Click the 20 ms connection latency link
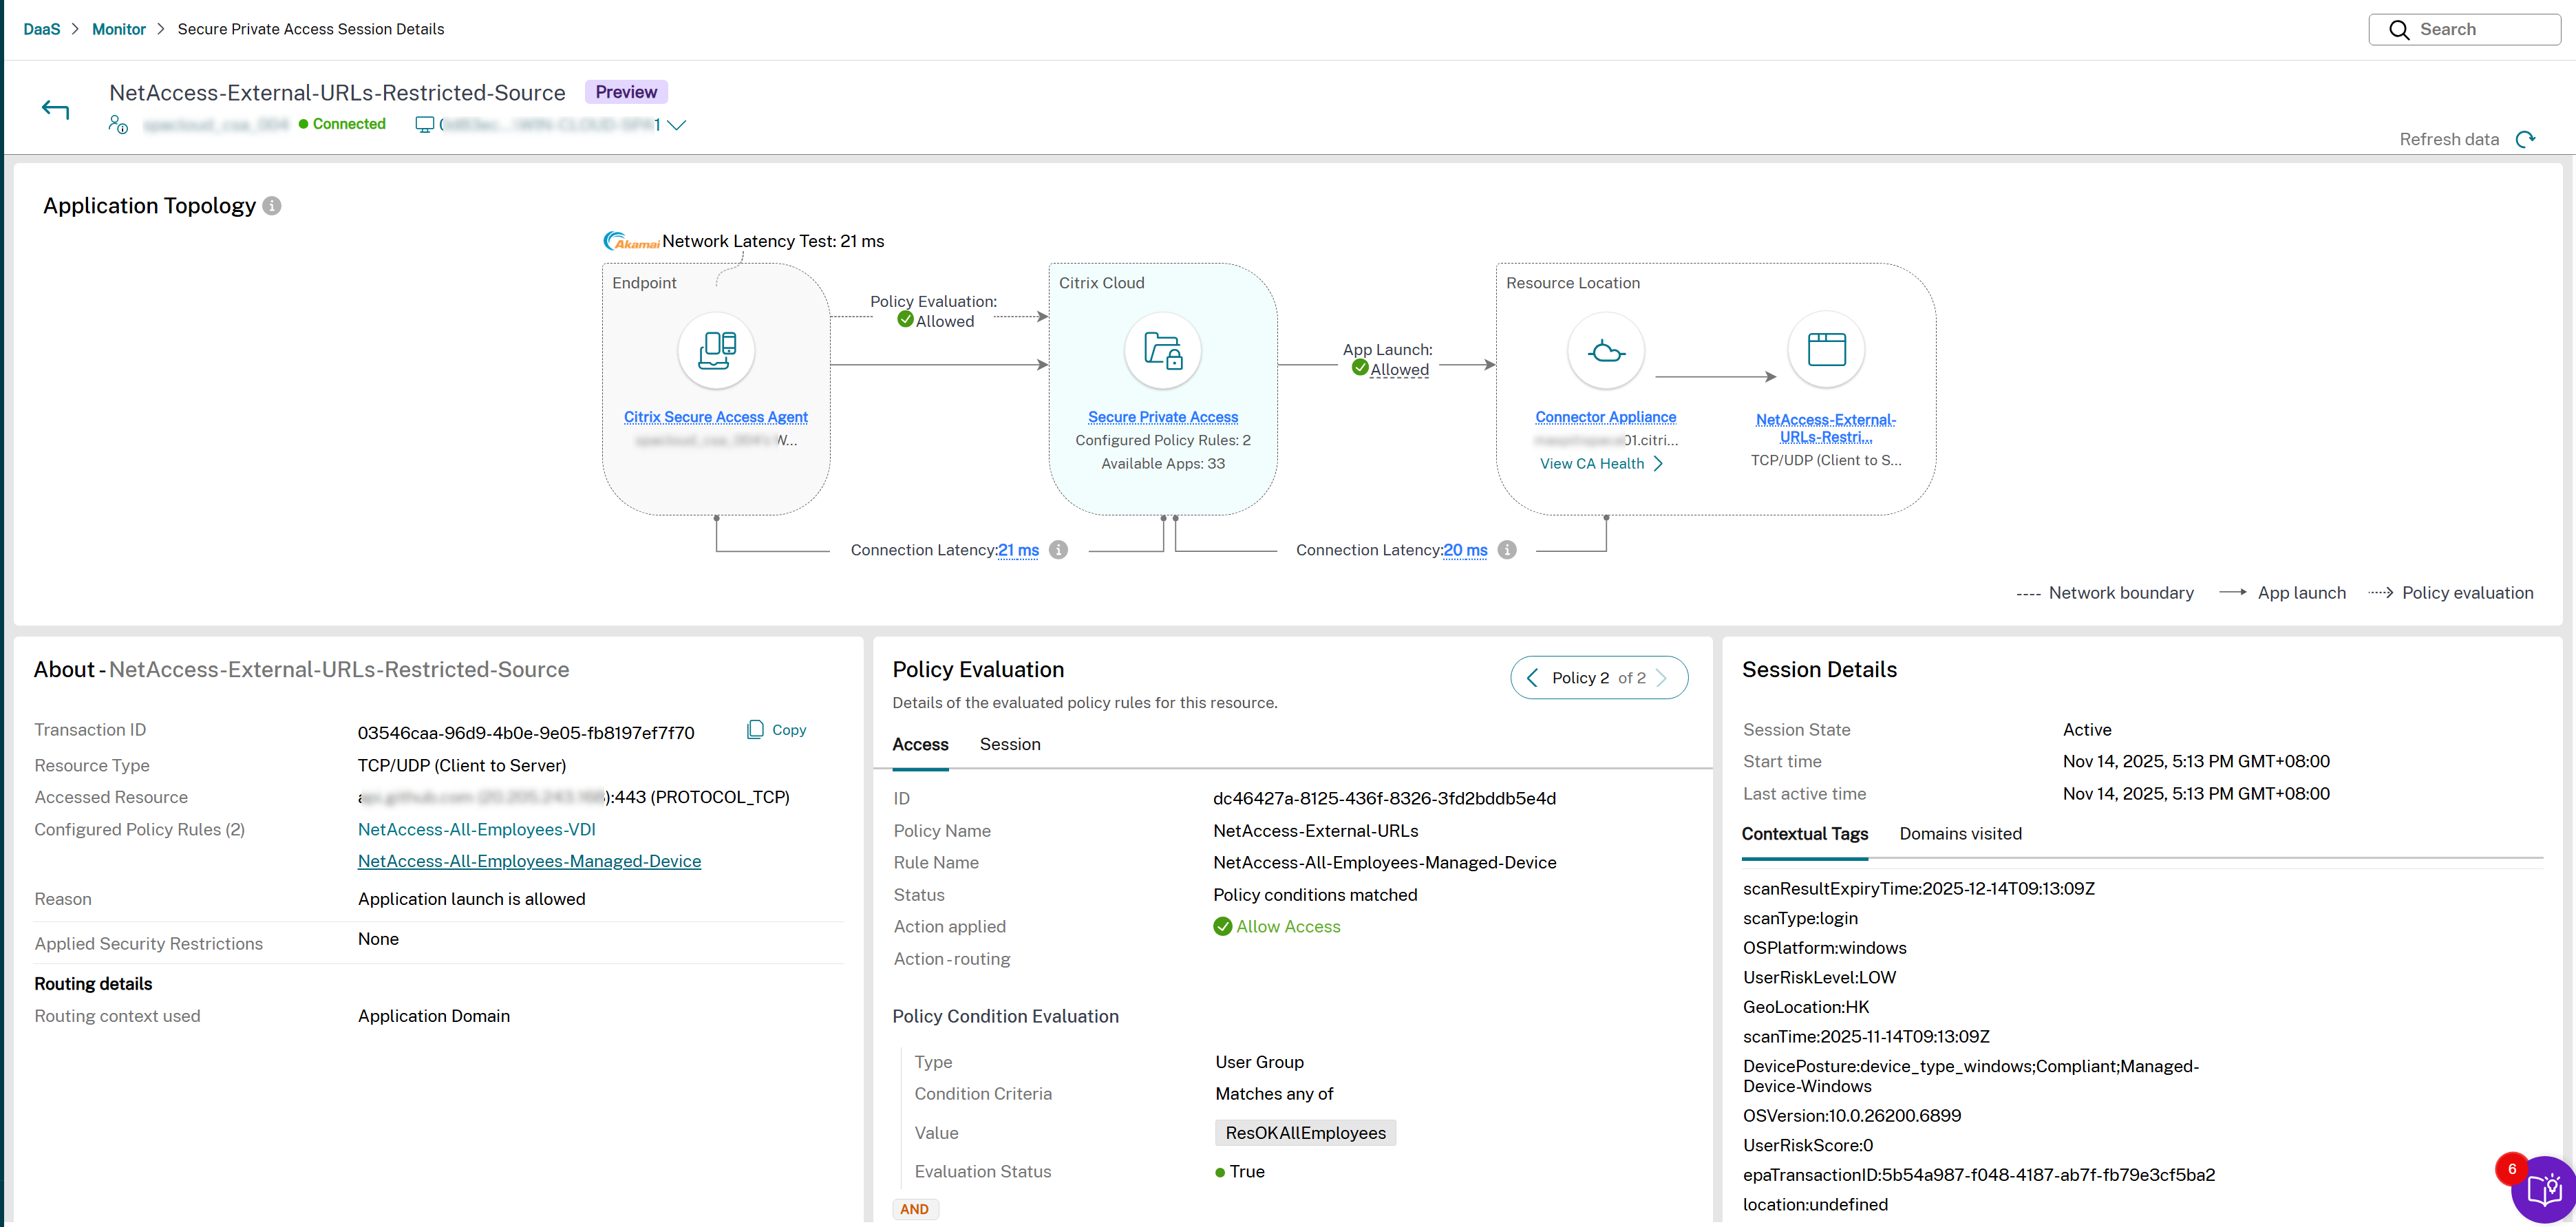Screen dimensions: 2576x1227 pos(1466,550)
